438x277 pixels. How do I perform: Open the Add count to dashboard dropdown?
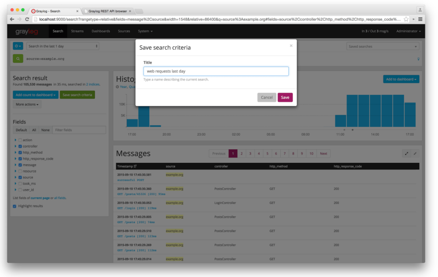pos(36,95)
